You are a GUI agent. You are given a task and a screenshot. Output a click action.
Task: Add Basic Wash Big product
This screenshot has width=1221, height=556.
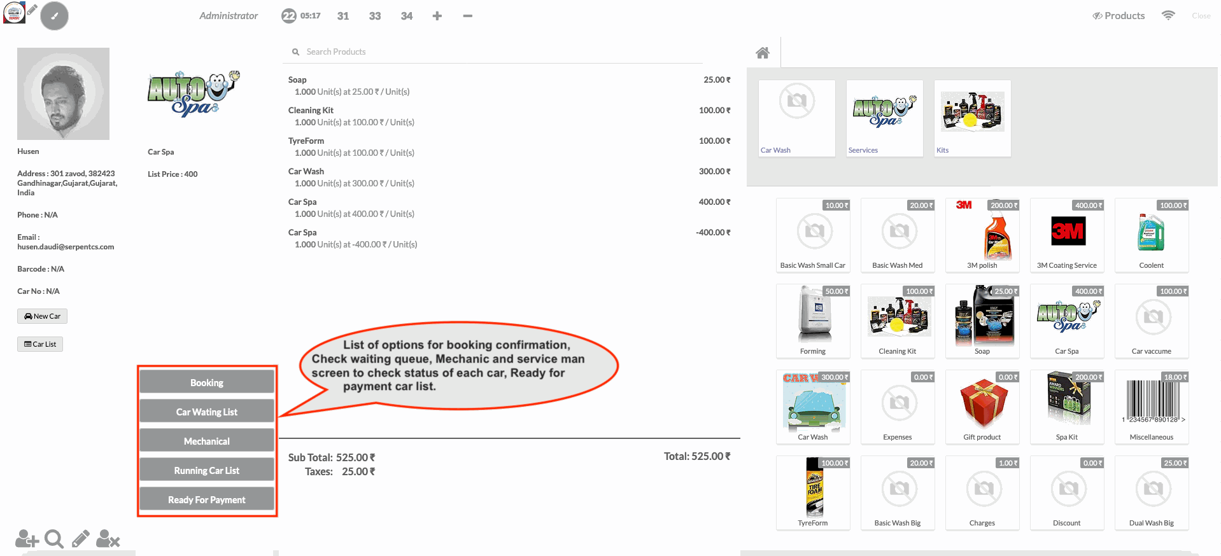click(898, 493)
